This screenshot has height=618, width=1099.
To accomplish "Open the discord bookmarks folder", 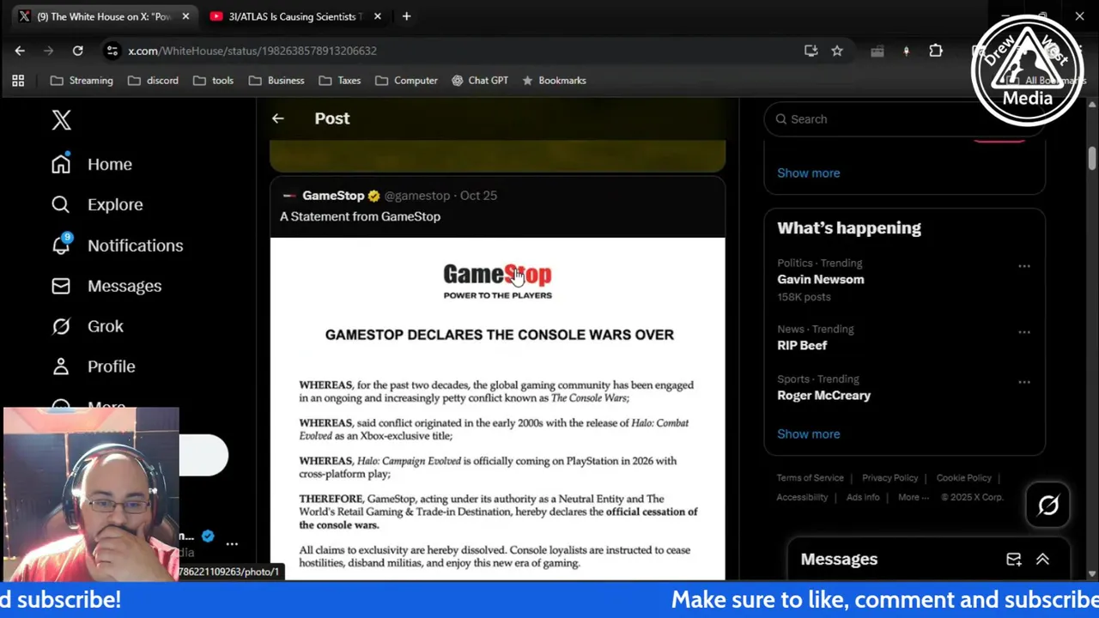I will pyautogui.click(x=153, y=81).
